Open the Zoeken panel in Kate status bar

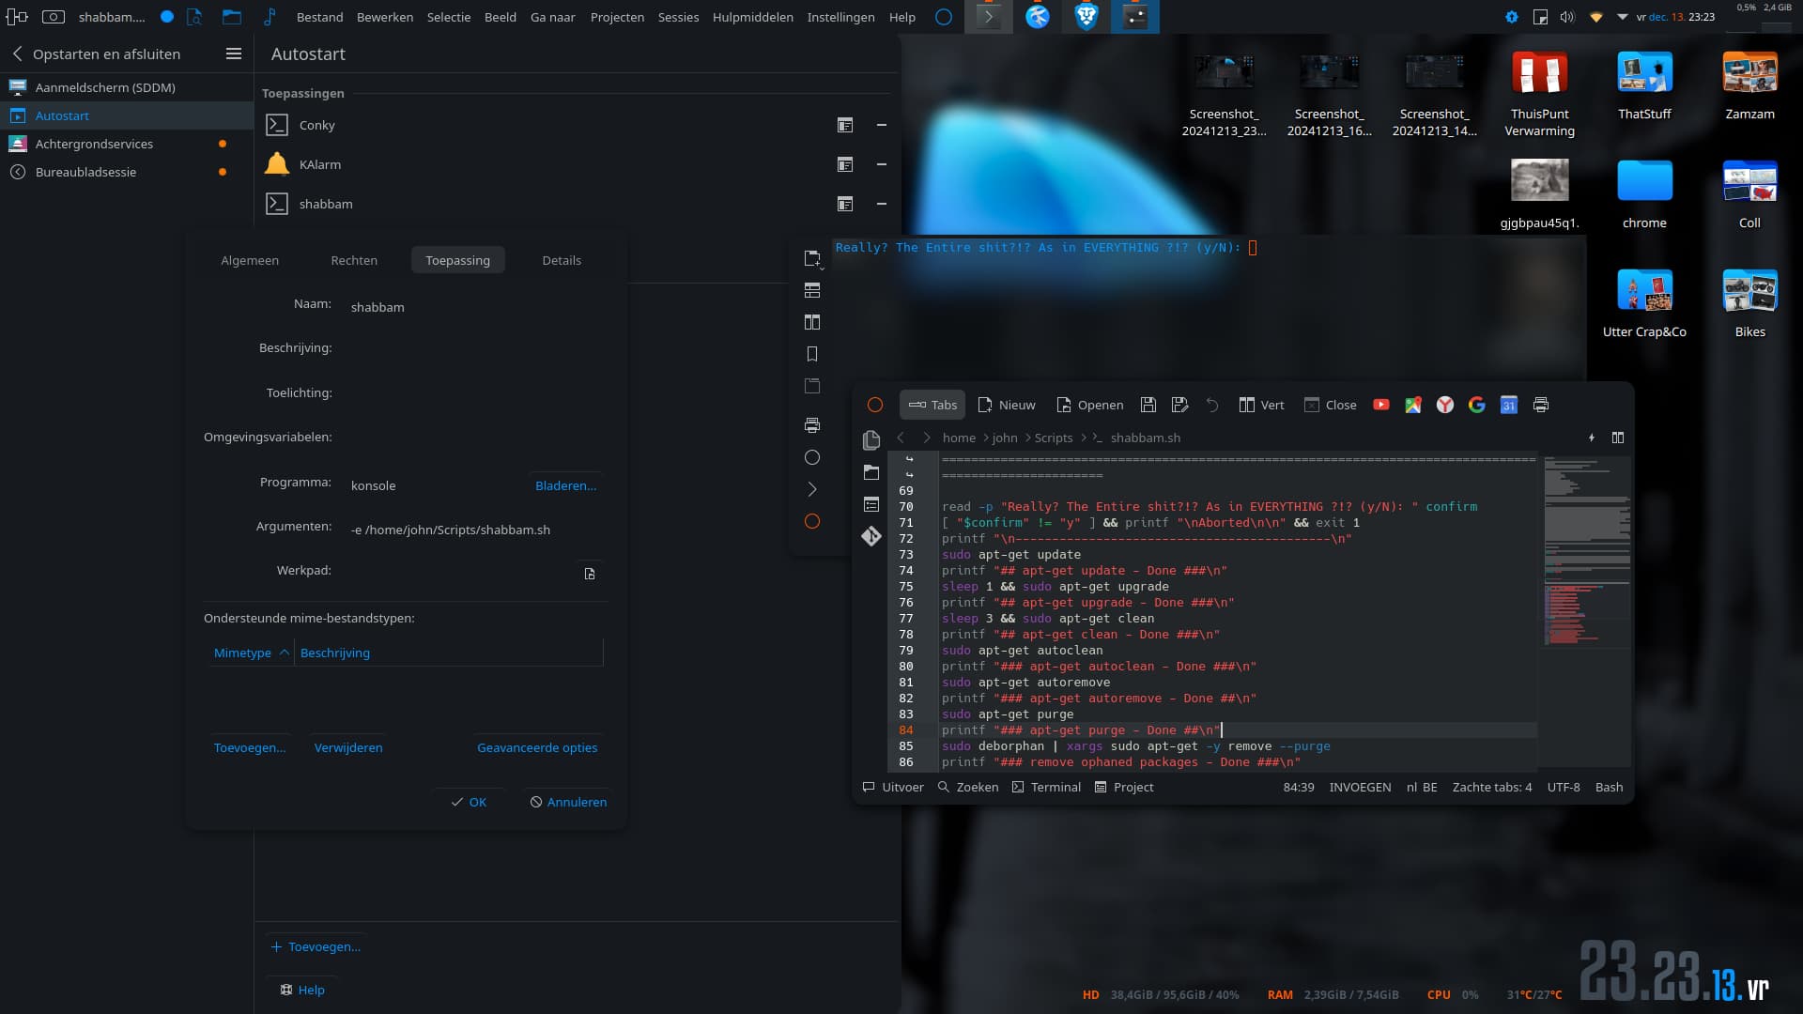(x=968, y=787)
